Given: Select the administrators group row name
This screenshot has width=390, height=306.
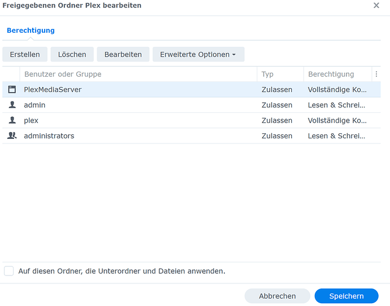Looking at the screenshot, I should pos(49,135).
